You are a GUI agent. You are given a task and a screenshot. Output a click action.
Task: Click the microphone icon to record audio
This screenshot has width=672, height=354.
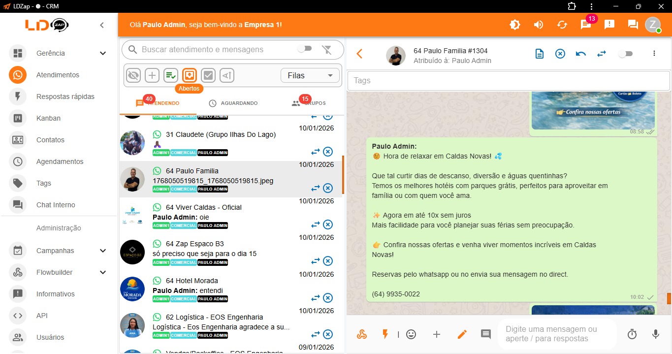click(655, 334)
